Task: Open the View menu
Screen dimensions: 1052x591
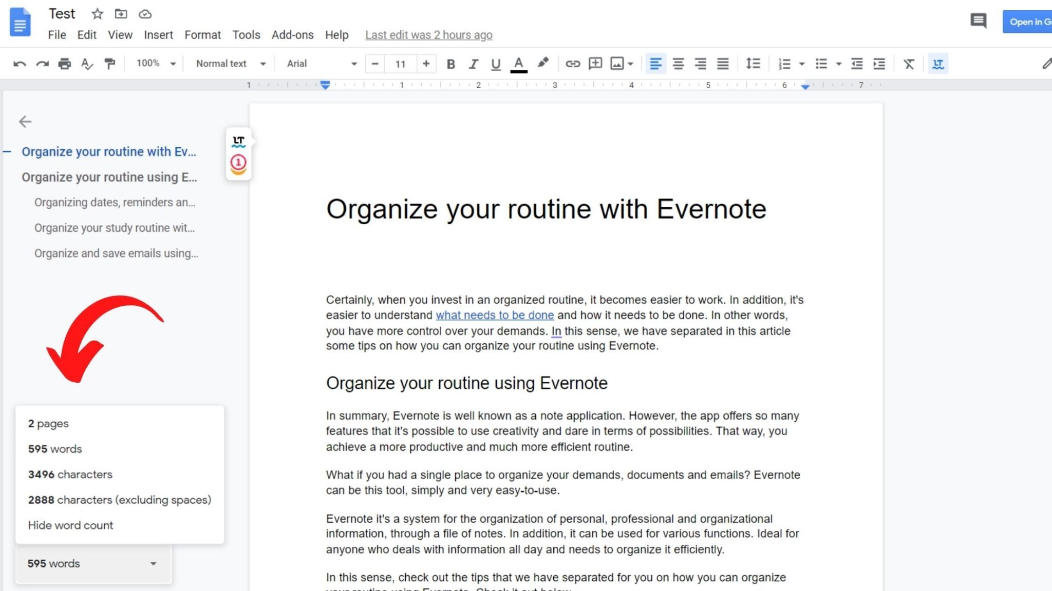Action: pos(120,35)
